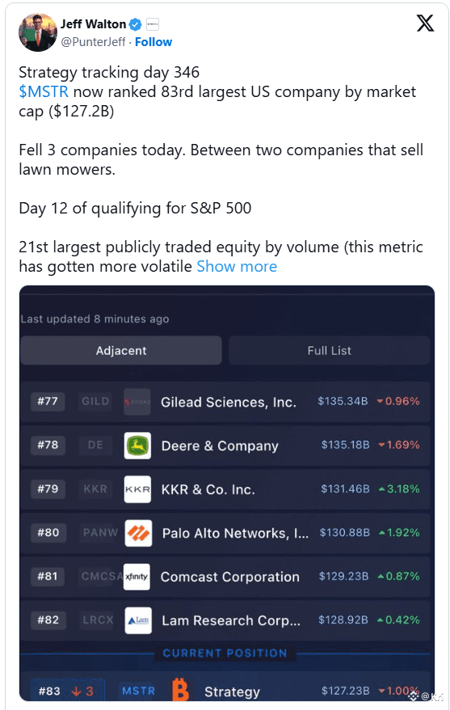
Task: Click the X logo icon
Action: 425,23
